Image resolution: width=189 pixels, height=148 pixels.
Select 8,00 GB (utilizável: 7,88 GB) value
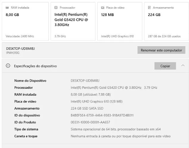[91, 94]
